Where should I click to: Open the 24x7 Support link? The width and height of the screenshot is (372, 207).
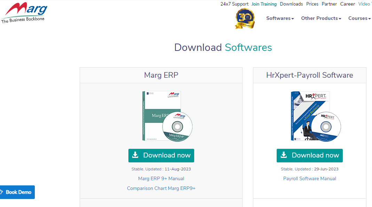click(235, 4)
